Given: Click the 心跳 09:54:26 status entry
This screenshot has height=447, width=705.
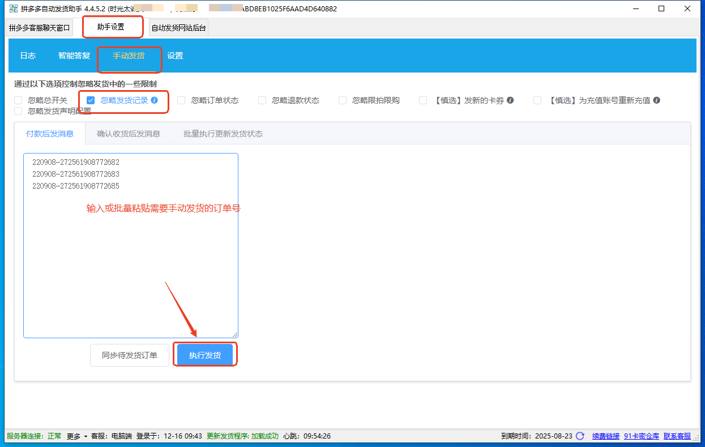Looking at the screenshot, I should pyautogui.click(x=307, y=436).
